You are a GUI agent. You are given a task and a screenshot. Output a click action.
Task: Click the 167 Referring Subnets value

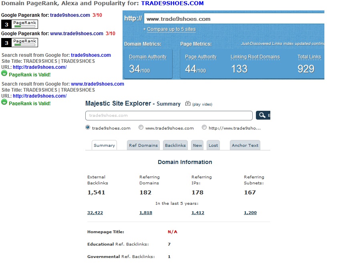[x=250, y=192]
